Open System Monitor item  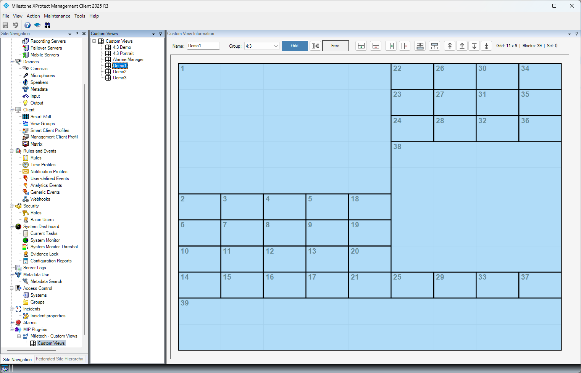point(45,240)
